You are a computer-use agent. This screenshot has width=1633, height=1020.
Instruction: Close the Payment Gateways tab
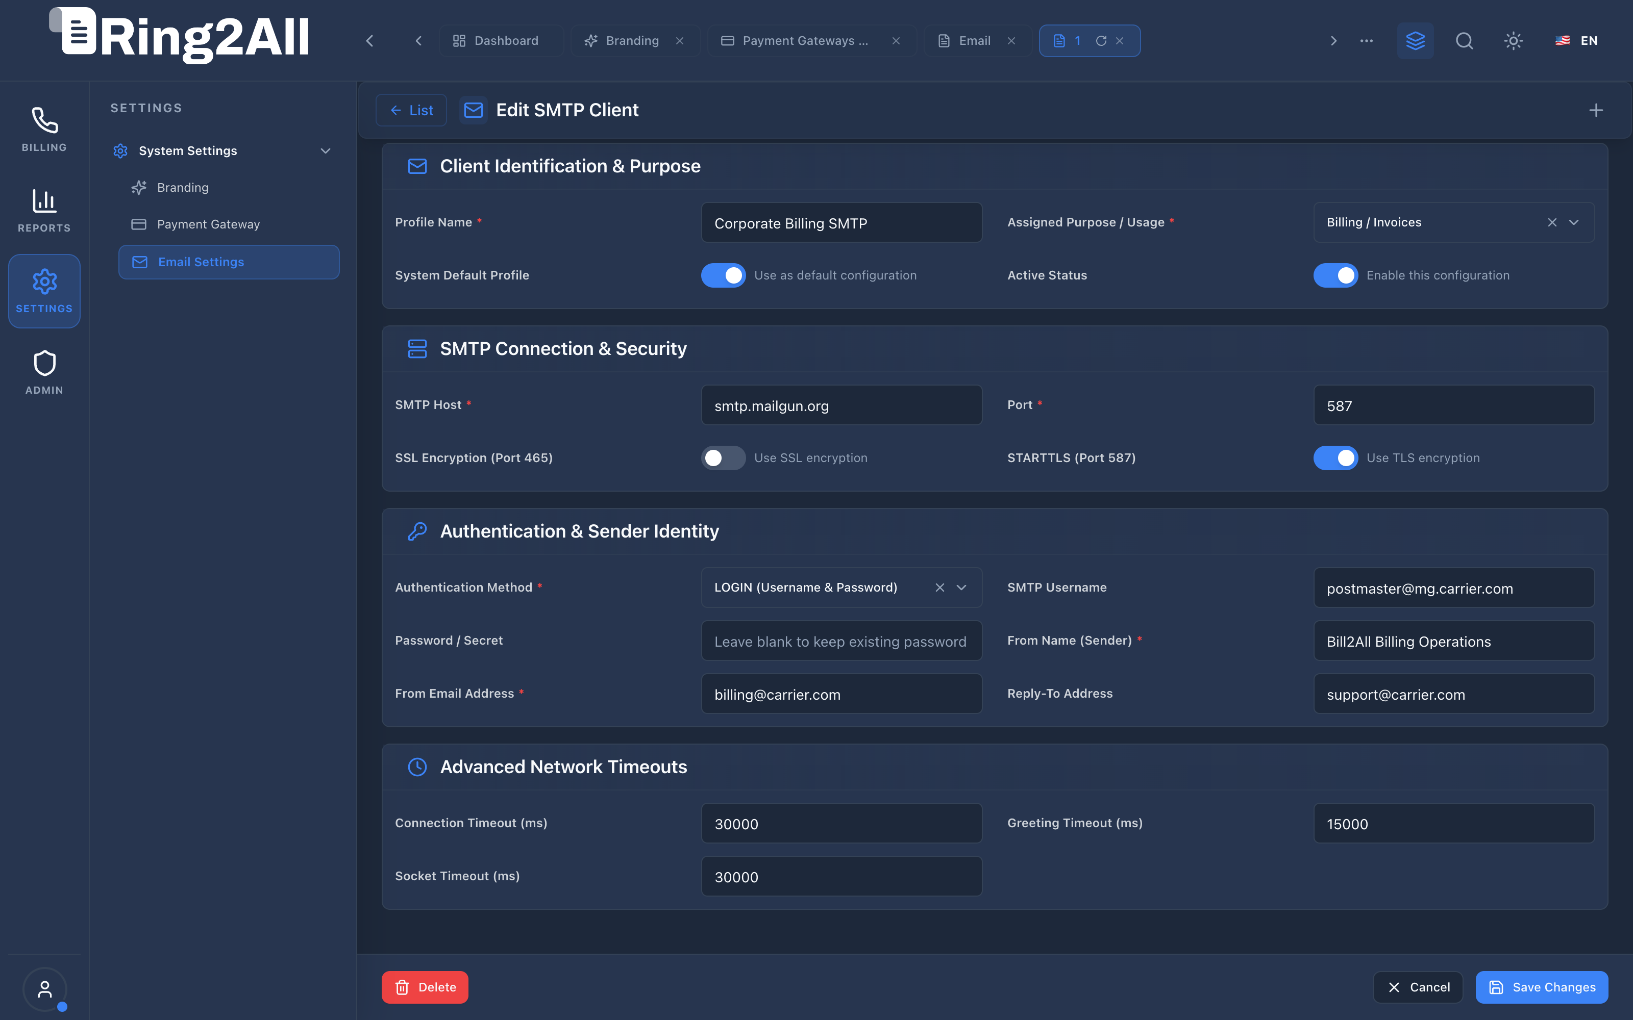pyautogui.click(x=896, y=40)
